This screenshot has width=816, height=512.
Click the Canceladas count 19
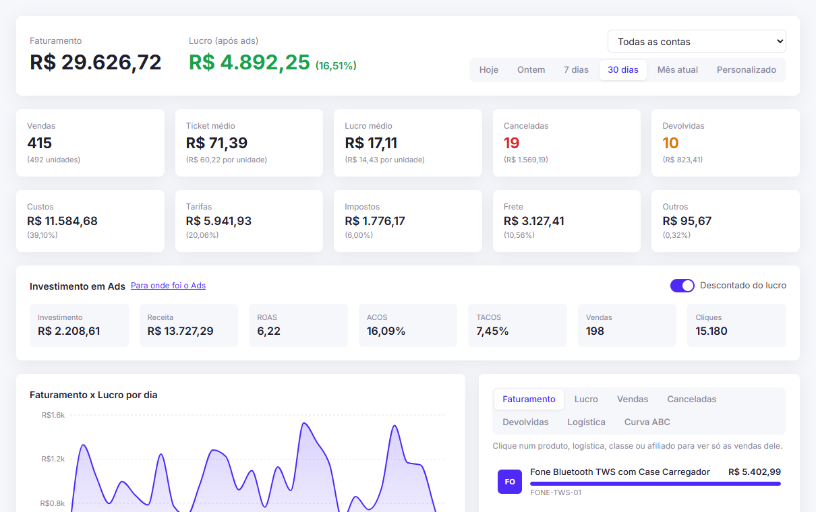click(x=511, y=143)
